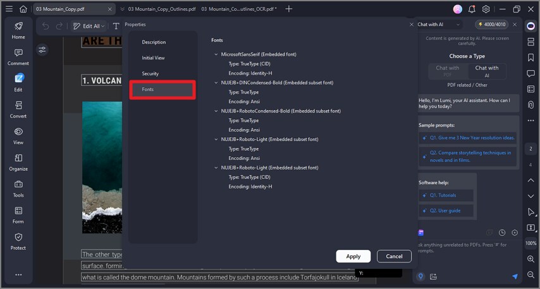
Task: Toggle the Lumi AI assistant panel icon
Action: pyautogui.click(x=531, y=26)
